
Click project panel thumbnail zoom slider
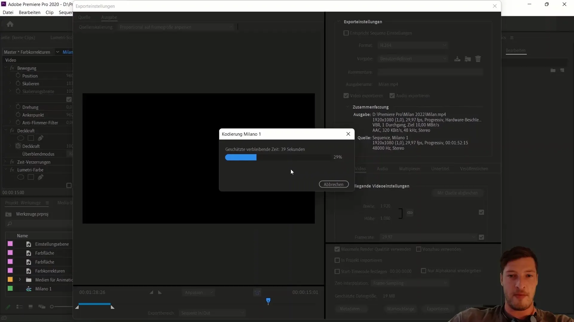click(52, 307)
